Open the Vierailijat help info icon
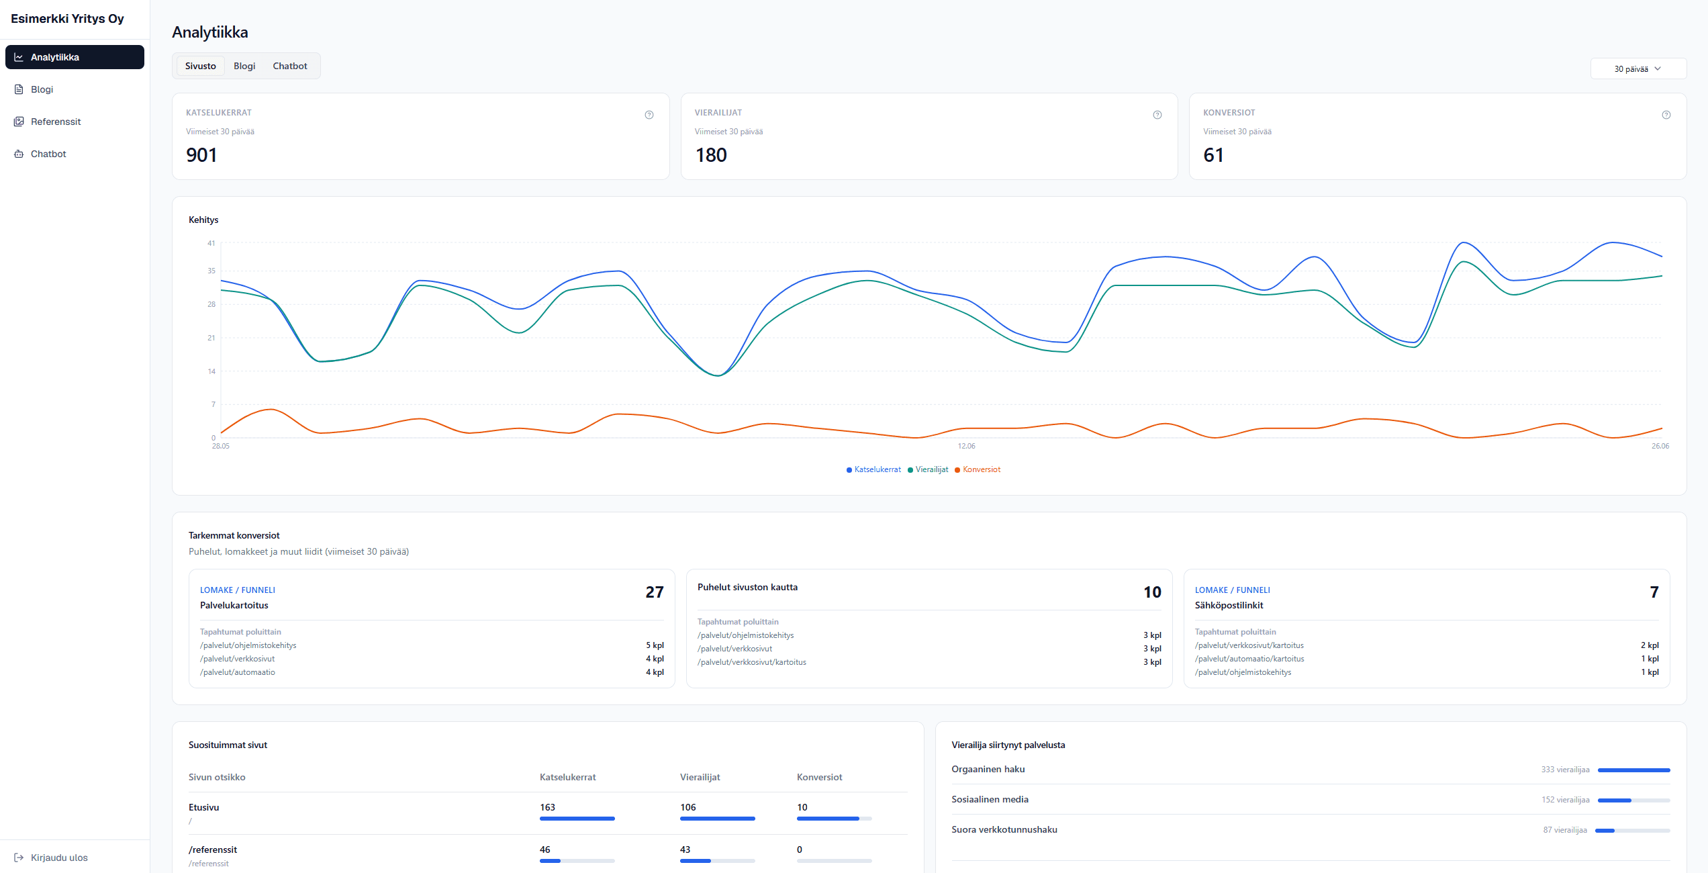 click(1157, 115)
